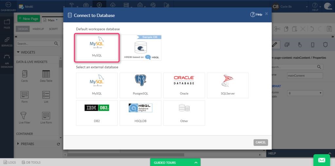
Task: Select the Other database option
Action: pos(184,113)
